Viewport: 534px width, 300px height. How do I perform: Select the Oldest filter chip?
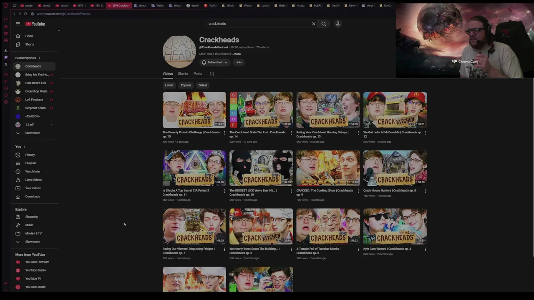[x=203, y=85]
